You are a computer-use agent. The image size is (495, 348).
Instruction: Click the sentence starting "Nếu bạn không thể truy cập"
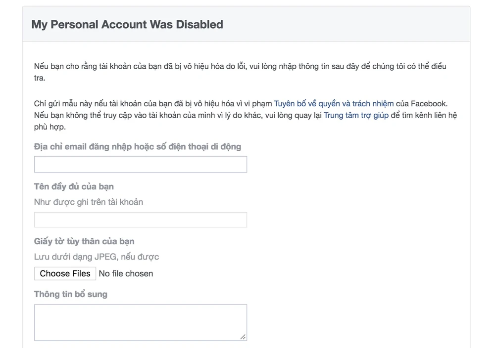(x=178, y=115)
